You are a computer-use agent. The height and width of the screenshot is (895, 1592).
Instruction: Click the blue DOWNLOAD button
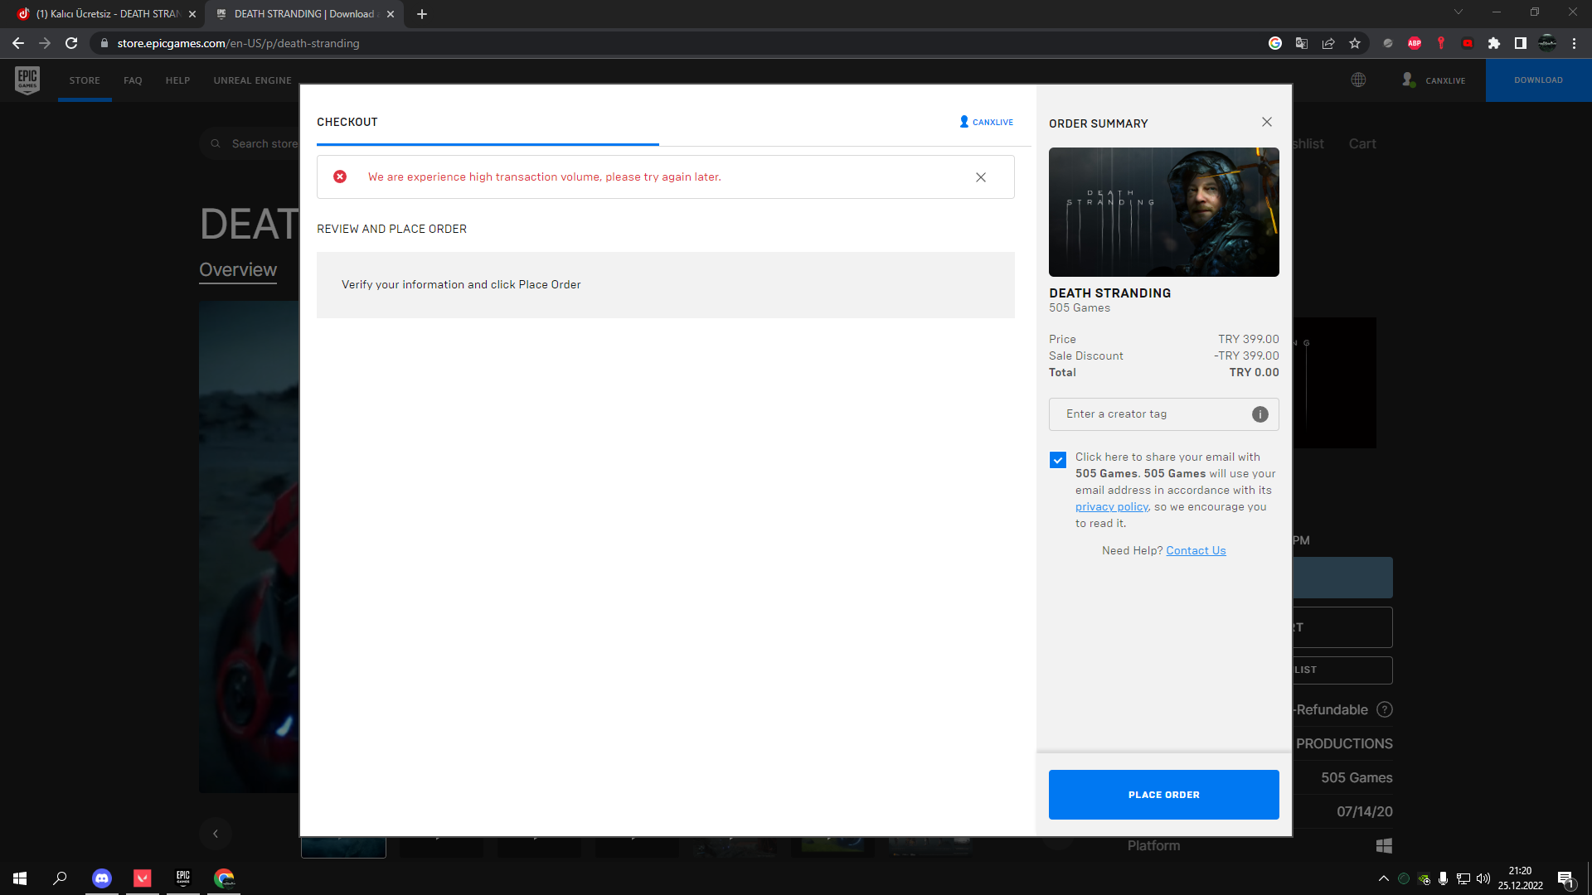[1538, 80]
